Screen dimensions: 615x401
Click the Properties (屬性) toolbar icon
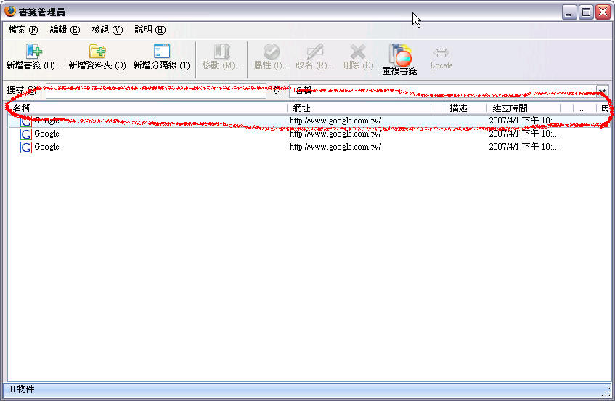pos(271,52)
